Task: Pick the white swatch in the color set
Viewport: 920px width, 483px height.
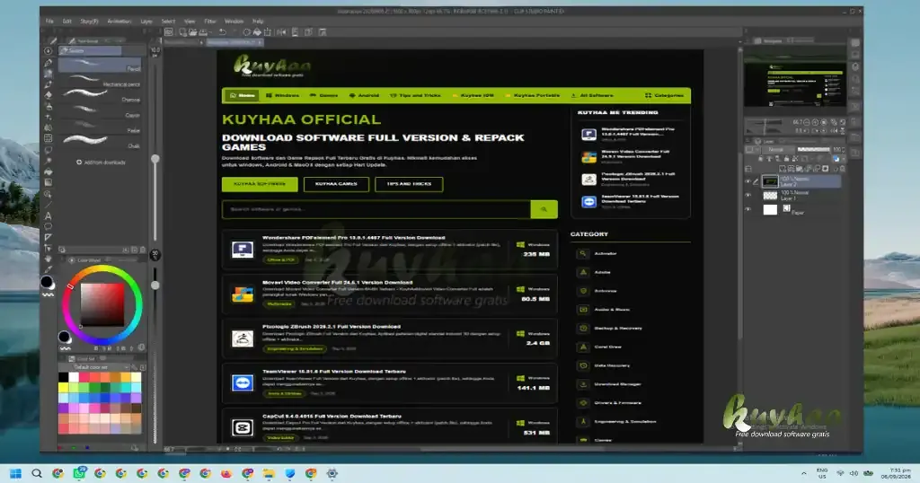Action: (74, 377)
